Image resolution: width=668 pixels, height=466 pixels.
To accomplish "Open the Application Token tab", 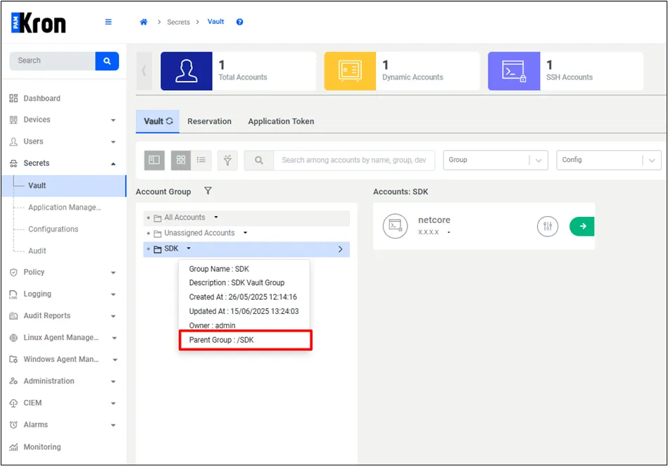I will 281,121.
